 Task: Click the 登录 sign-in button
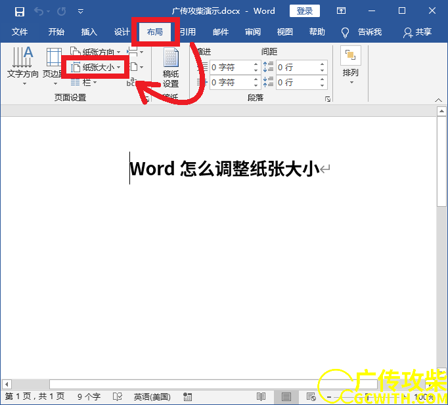pos(305,11)
